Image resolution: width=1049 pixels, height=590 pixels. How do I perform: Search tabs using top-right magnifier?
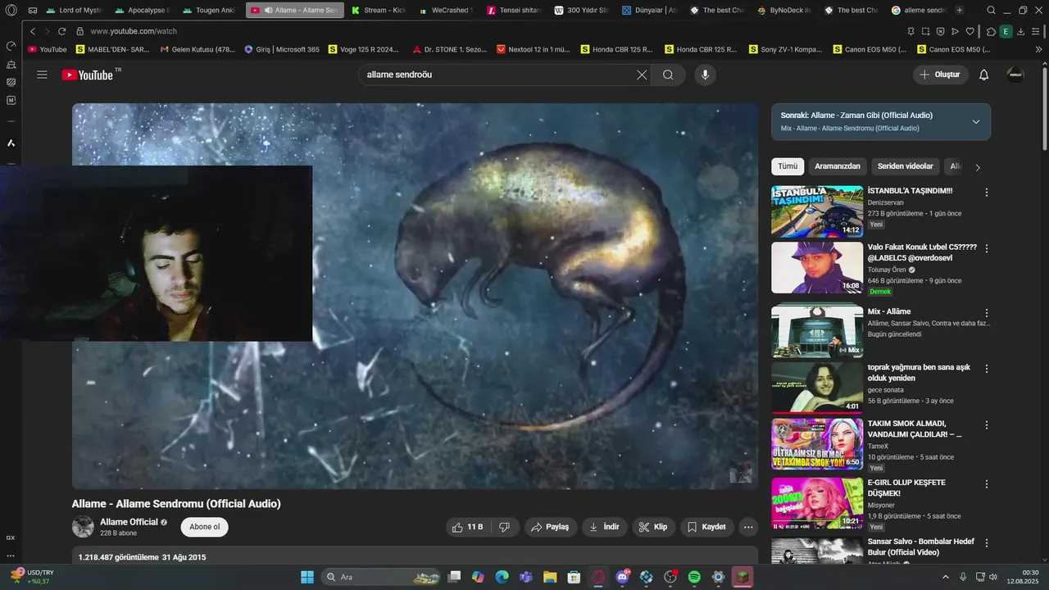tap(992, 11)
